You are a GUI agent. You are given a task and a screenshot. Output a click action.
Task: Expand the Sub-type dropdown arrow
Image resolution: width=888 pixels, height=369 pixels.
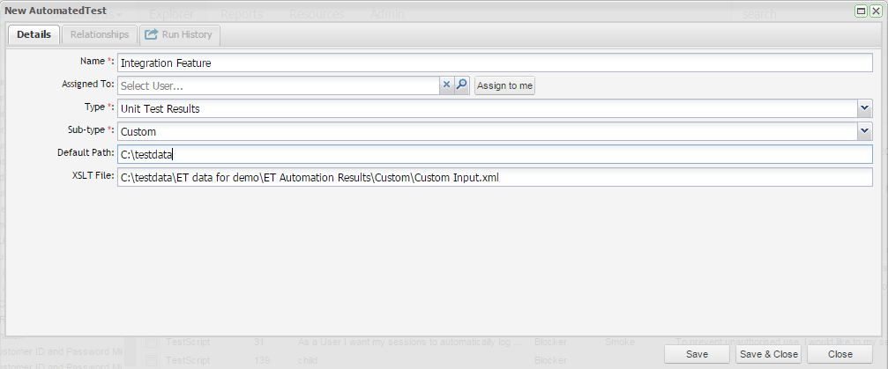864,131
